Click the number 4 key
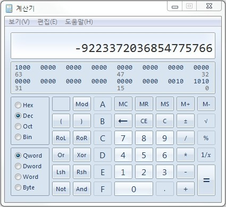Screen dimensions: 226x207 coord(123,155)
